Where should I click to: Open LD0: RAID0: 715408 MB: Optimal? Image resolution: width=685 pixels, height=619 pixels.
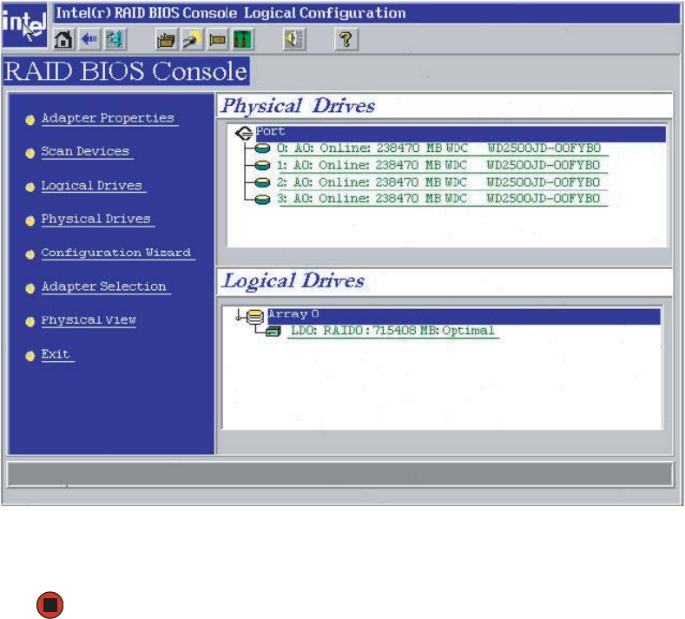pos(392,331)
